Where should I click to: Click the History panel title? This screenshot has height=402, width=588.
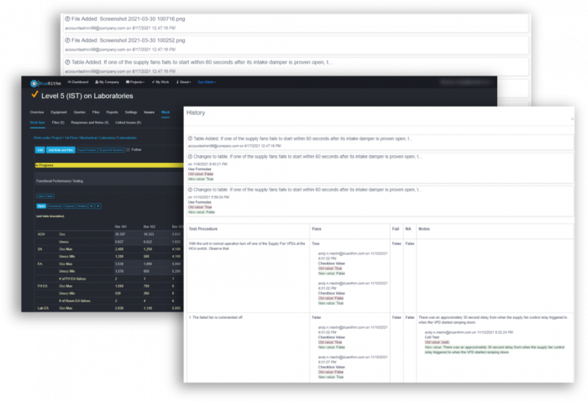pyautogui.click(x=196, y=112)
